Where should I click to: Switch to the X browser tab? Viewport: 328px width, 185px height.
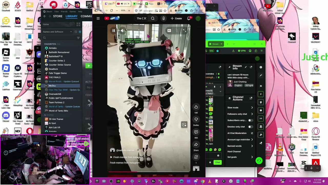(x=160, y=4)
